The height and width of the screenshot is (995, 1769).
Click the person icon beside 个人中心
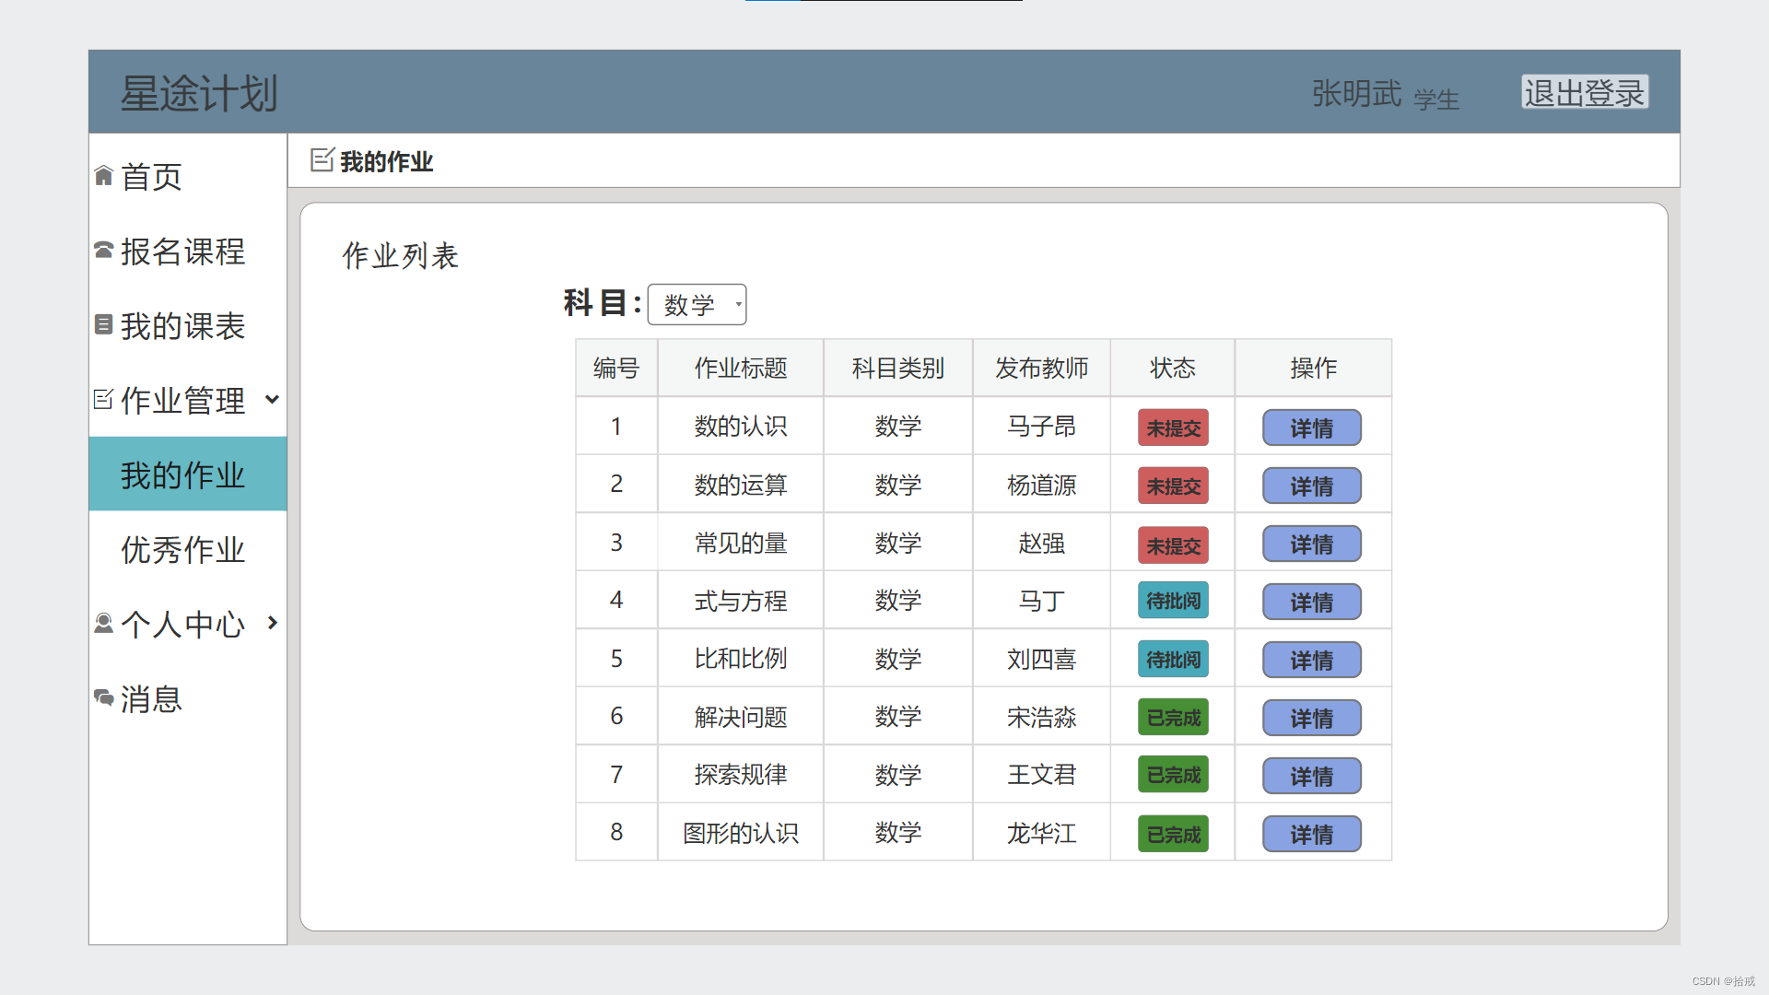103,624
